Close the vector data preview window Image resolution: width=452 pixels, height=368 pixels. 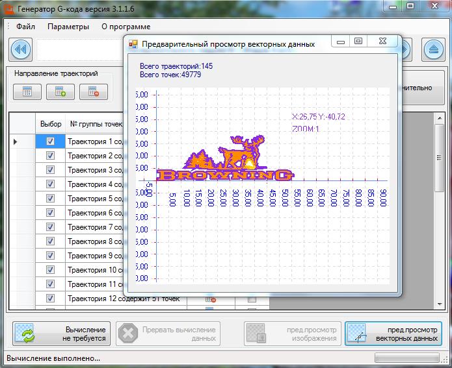(382, 42)
